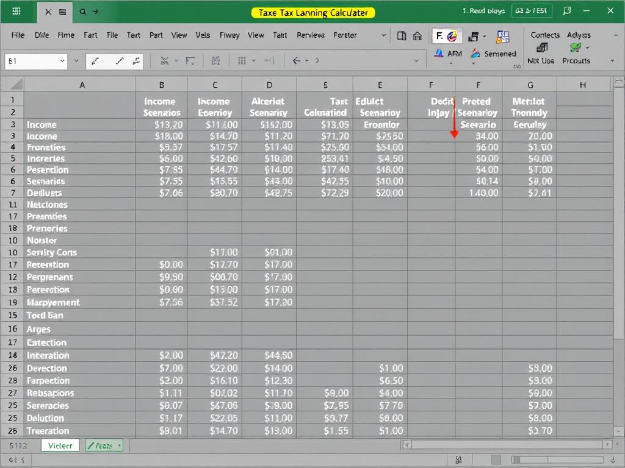Click the colorful chart wheel icon beside F.
Viewport: 625px width, 468px height.
tap(453, 35)
